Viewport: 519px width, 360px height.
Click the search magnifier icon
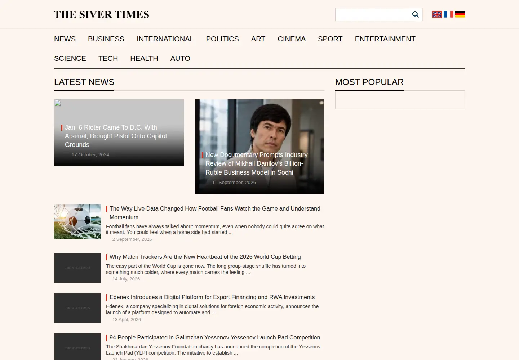click(415, 14)
